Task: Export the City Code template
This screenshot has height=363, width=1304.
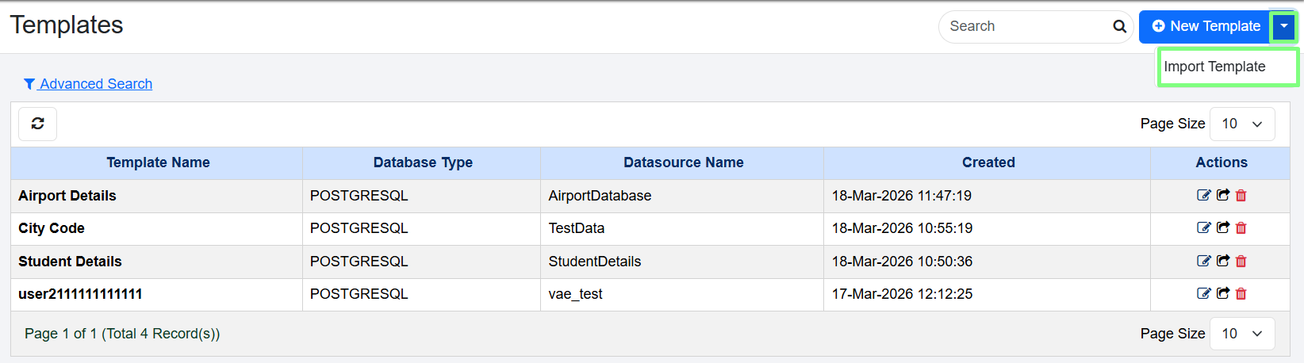Action: pos(1223,227)
